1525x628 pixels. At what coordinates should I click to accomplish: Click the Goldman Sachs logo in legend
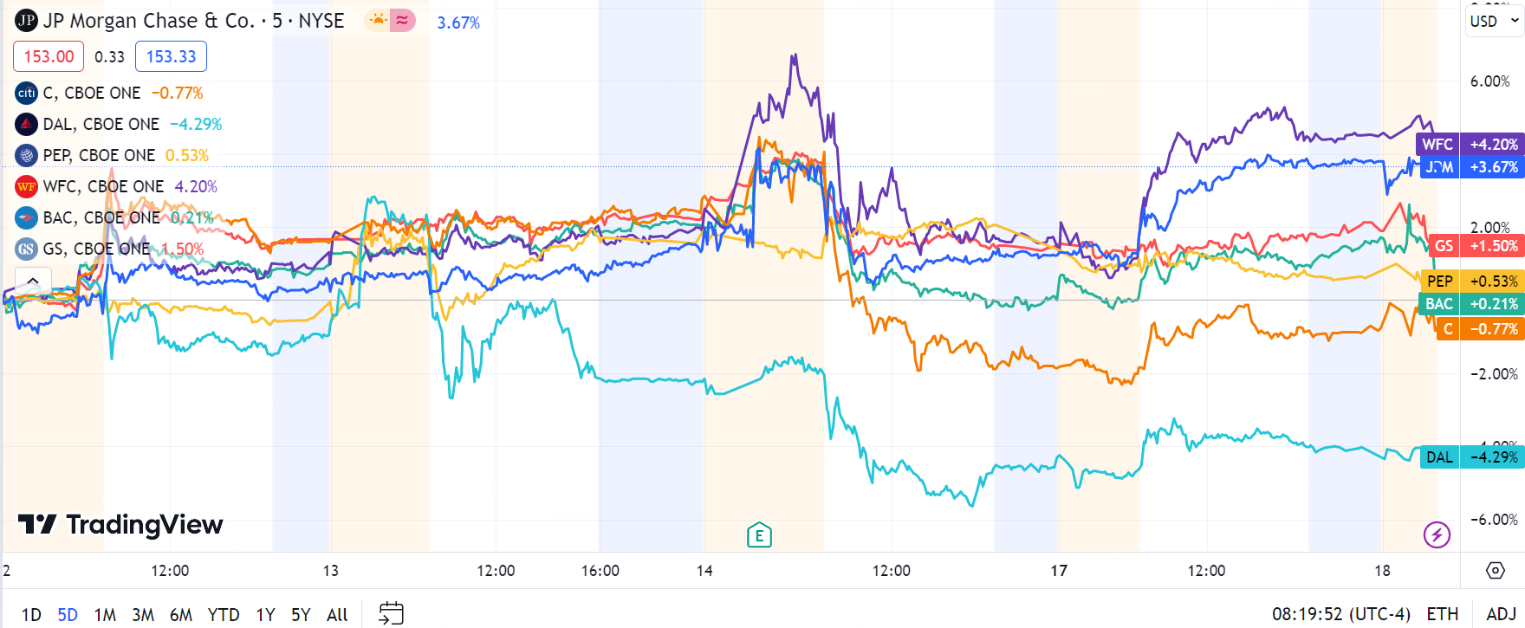coord(27,249)
